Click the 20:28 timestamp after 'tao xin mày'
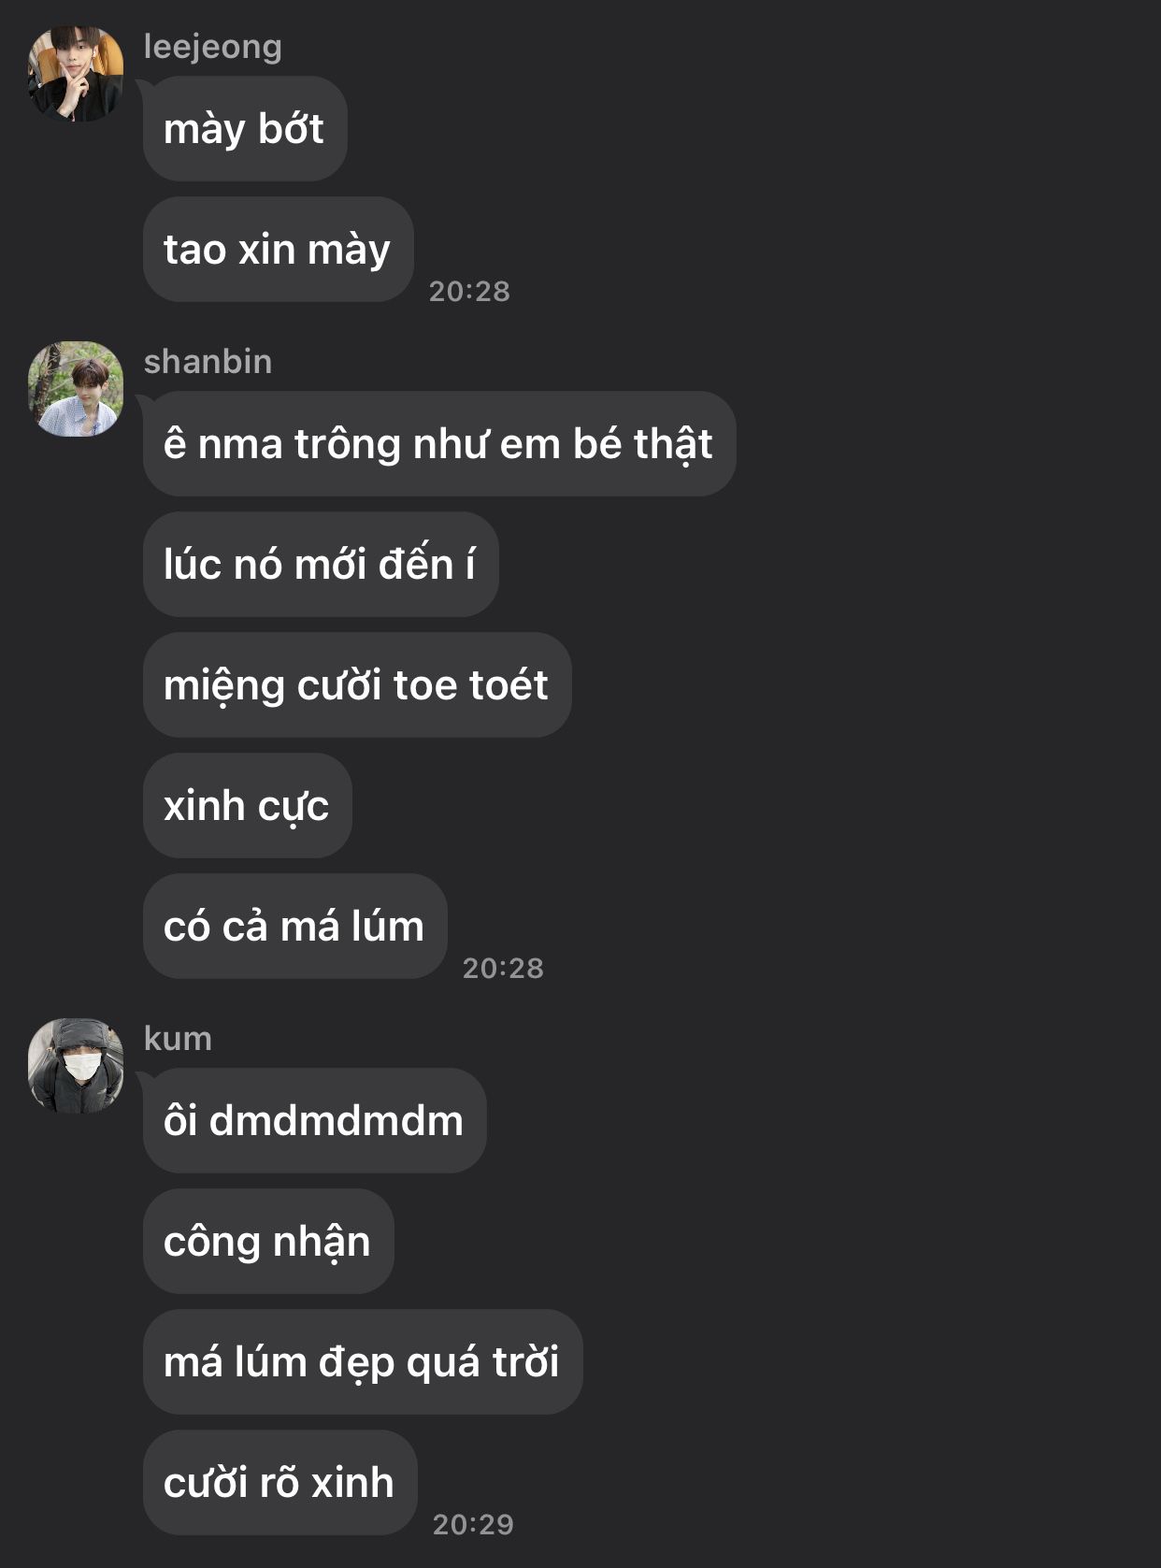 pyautogui.click(x=469, y=292)
